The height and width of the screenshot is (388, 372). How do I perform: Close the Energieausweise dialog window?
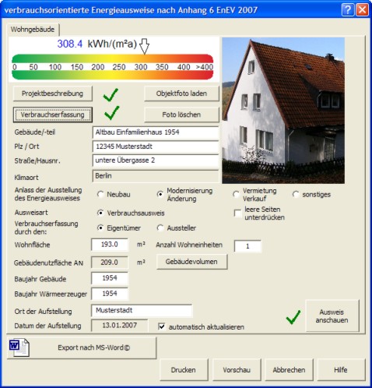362,10
